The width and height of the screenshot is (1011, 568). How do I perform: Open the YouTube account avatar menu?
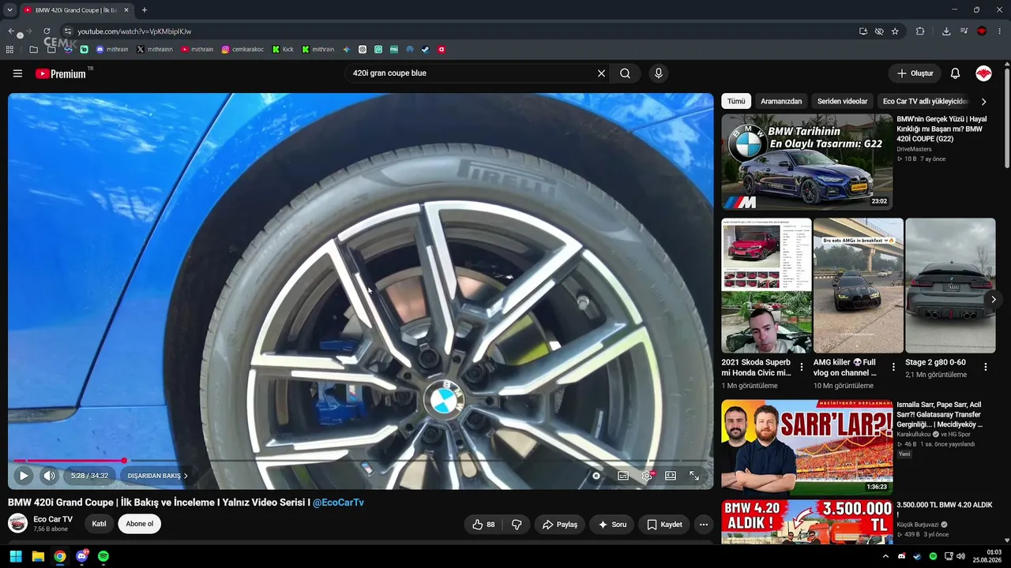coord(983,73)
